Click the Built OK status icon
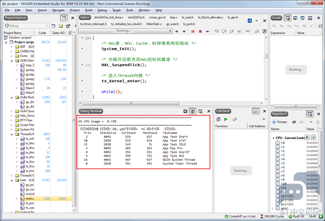Screen dimensions: 325x221 [x=290, y=216]
